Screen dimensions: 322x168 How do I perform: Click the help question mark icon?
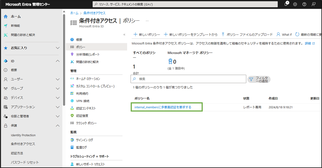pos(304,4)
